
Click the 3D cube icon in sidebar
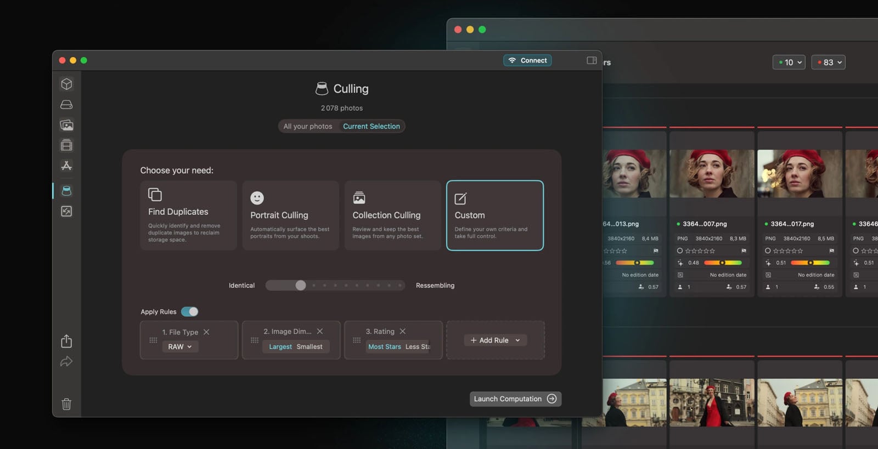pos(66,84)
